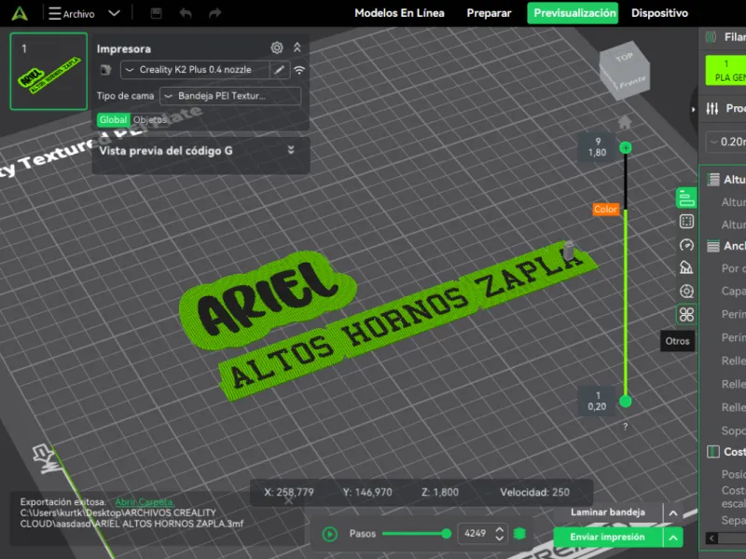This screenshot has height=559, width=746.
Task: Click the top layer slider handle with plus
Action: (x=626, y=148)
